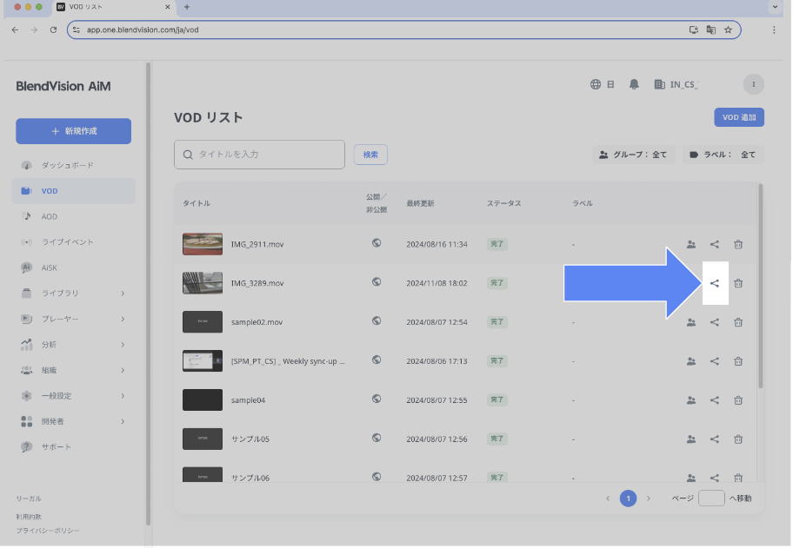The image size is (793, 548).
Task: Open プライバシーポリシー link
Action: tap(48, 531)
